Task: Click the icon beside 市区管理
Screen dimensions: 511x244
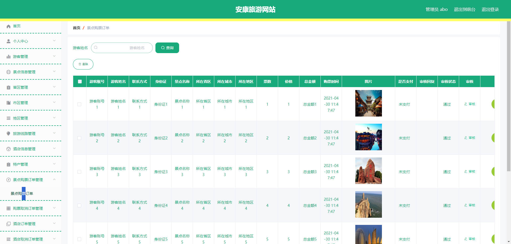Action: click(x=9, y=103)
